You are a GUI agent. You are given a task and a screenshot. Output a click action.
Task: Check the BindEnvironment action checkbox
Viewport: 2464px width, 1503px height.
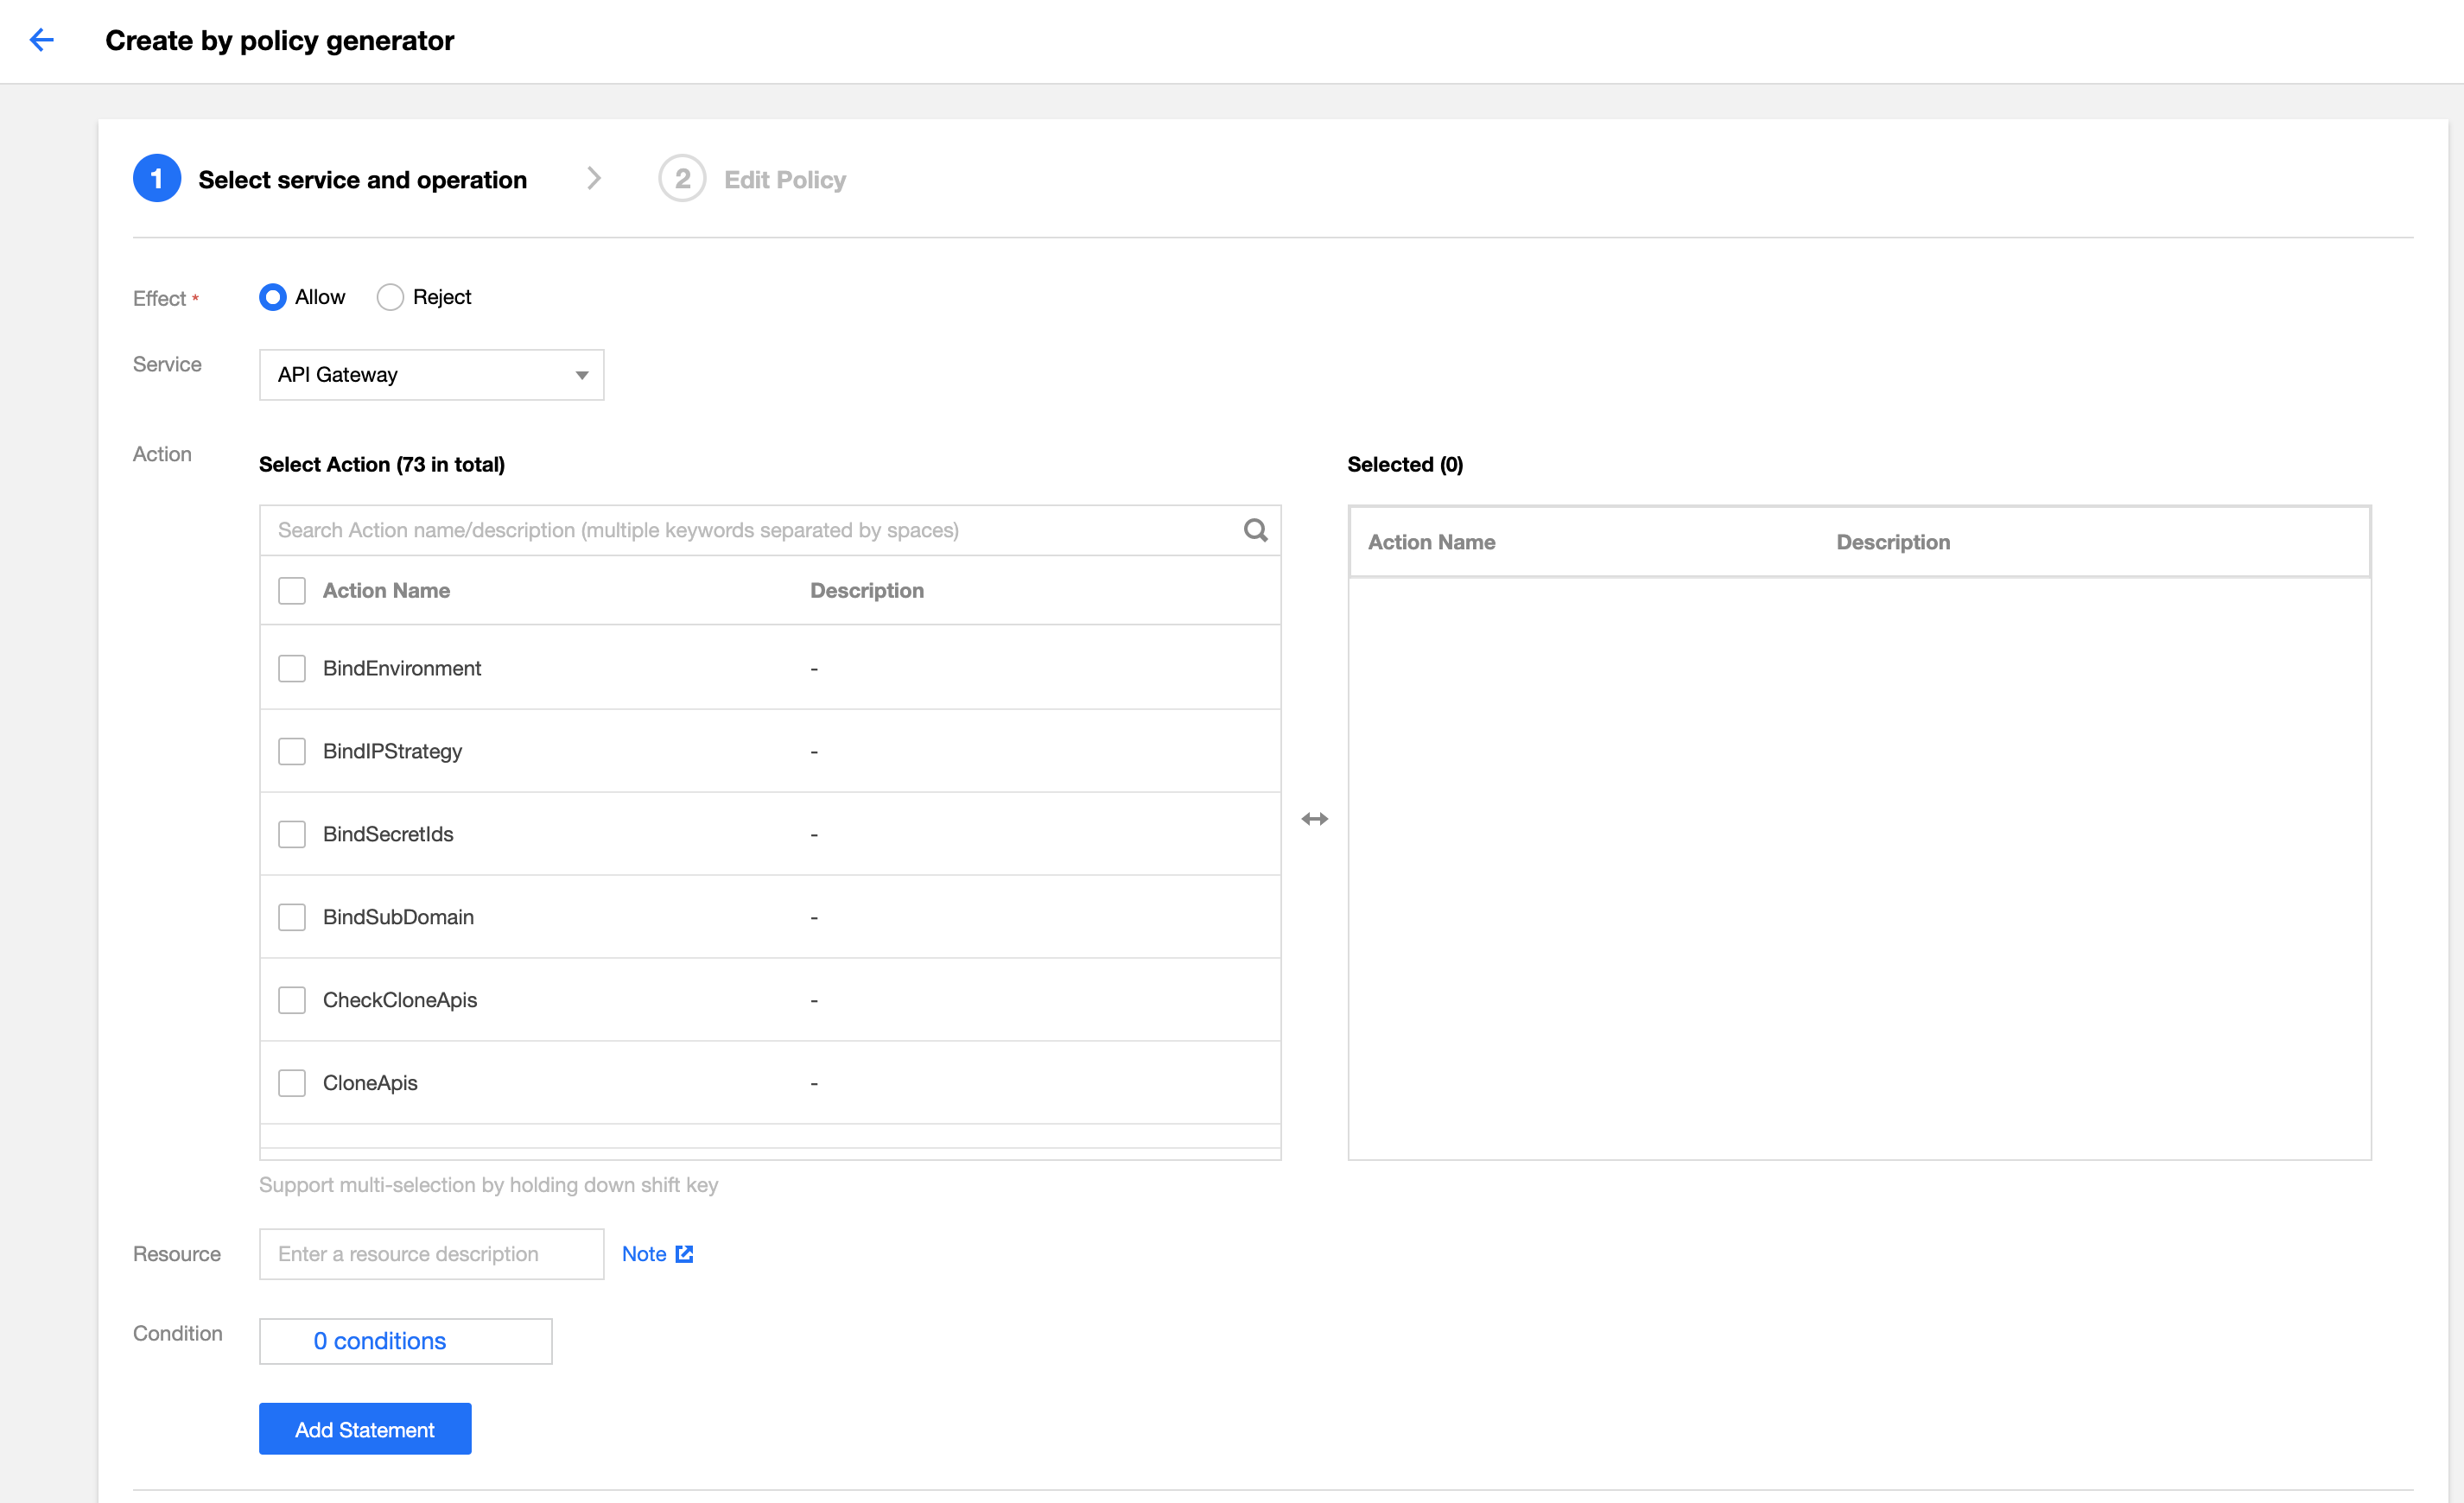tap(292, 668)
